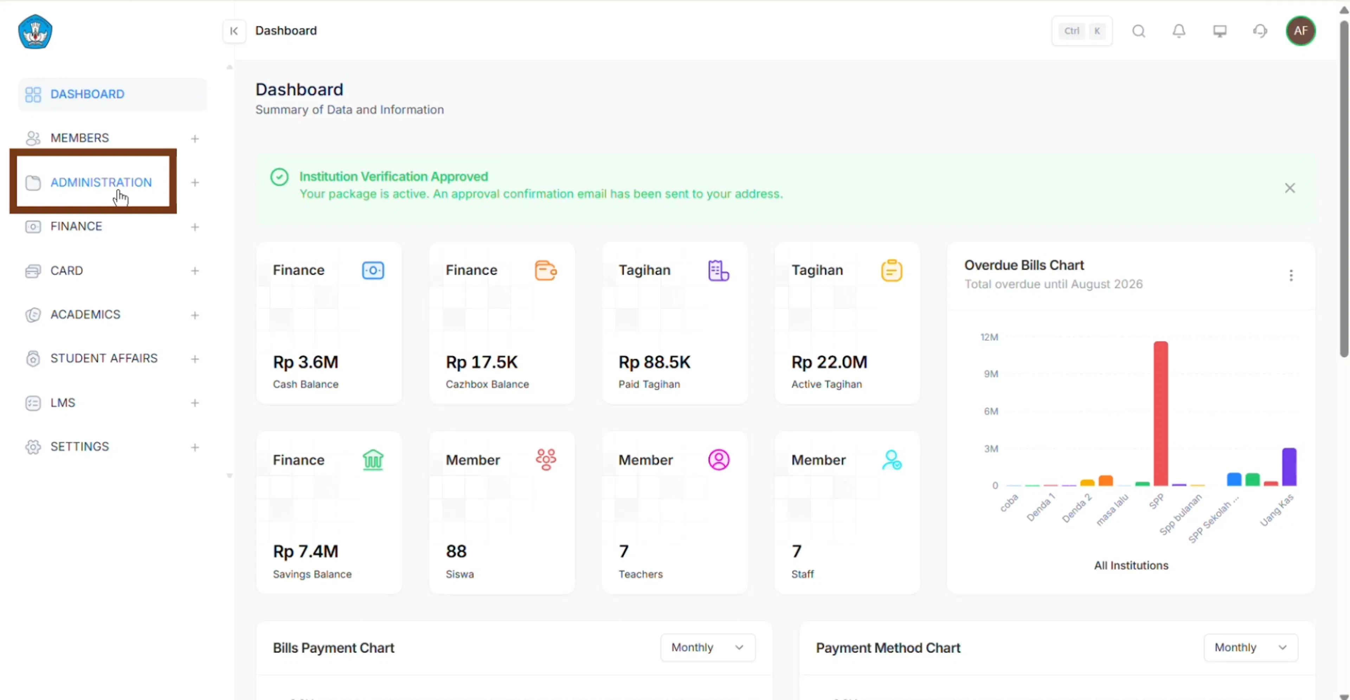Open the search magnifier icon

pos(1138,31)
